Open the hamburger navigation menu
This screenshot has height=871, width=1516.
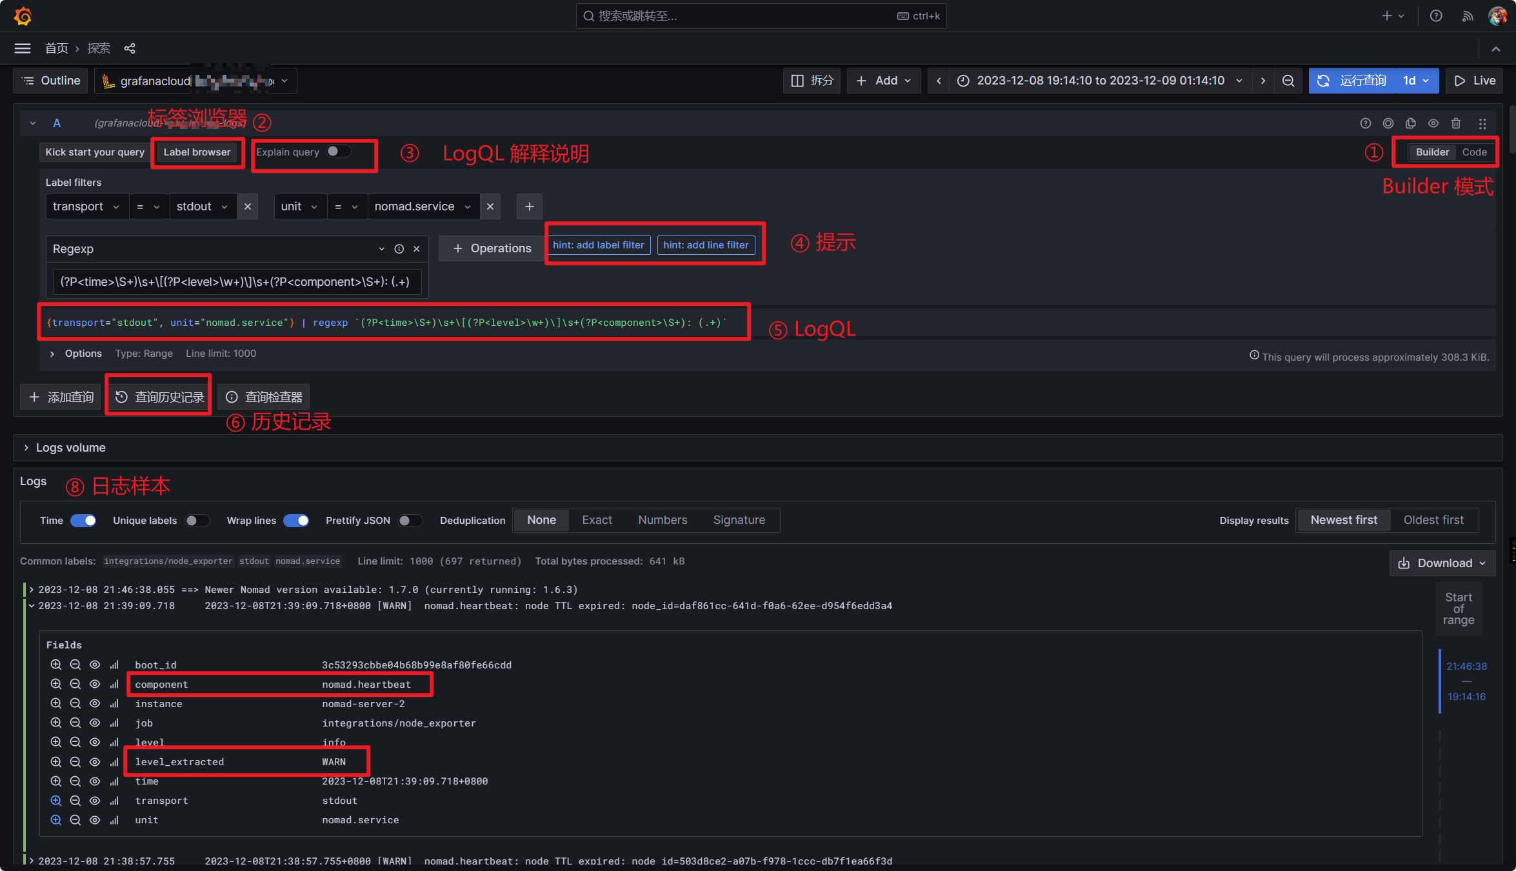[23, 48]
